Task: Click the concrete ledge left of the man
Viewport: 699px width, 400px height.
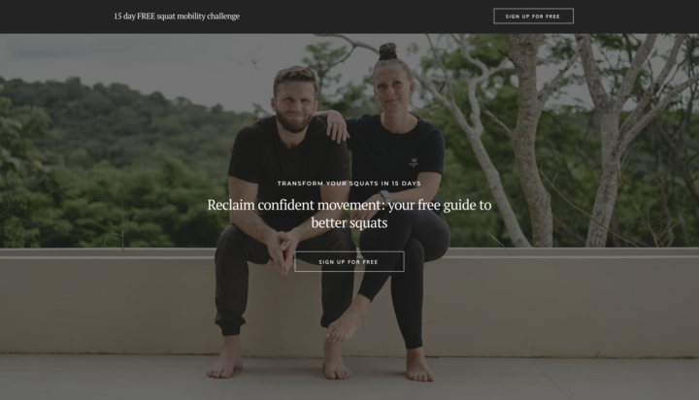Action: tap(107, 303)
